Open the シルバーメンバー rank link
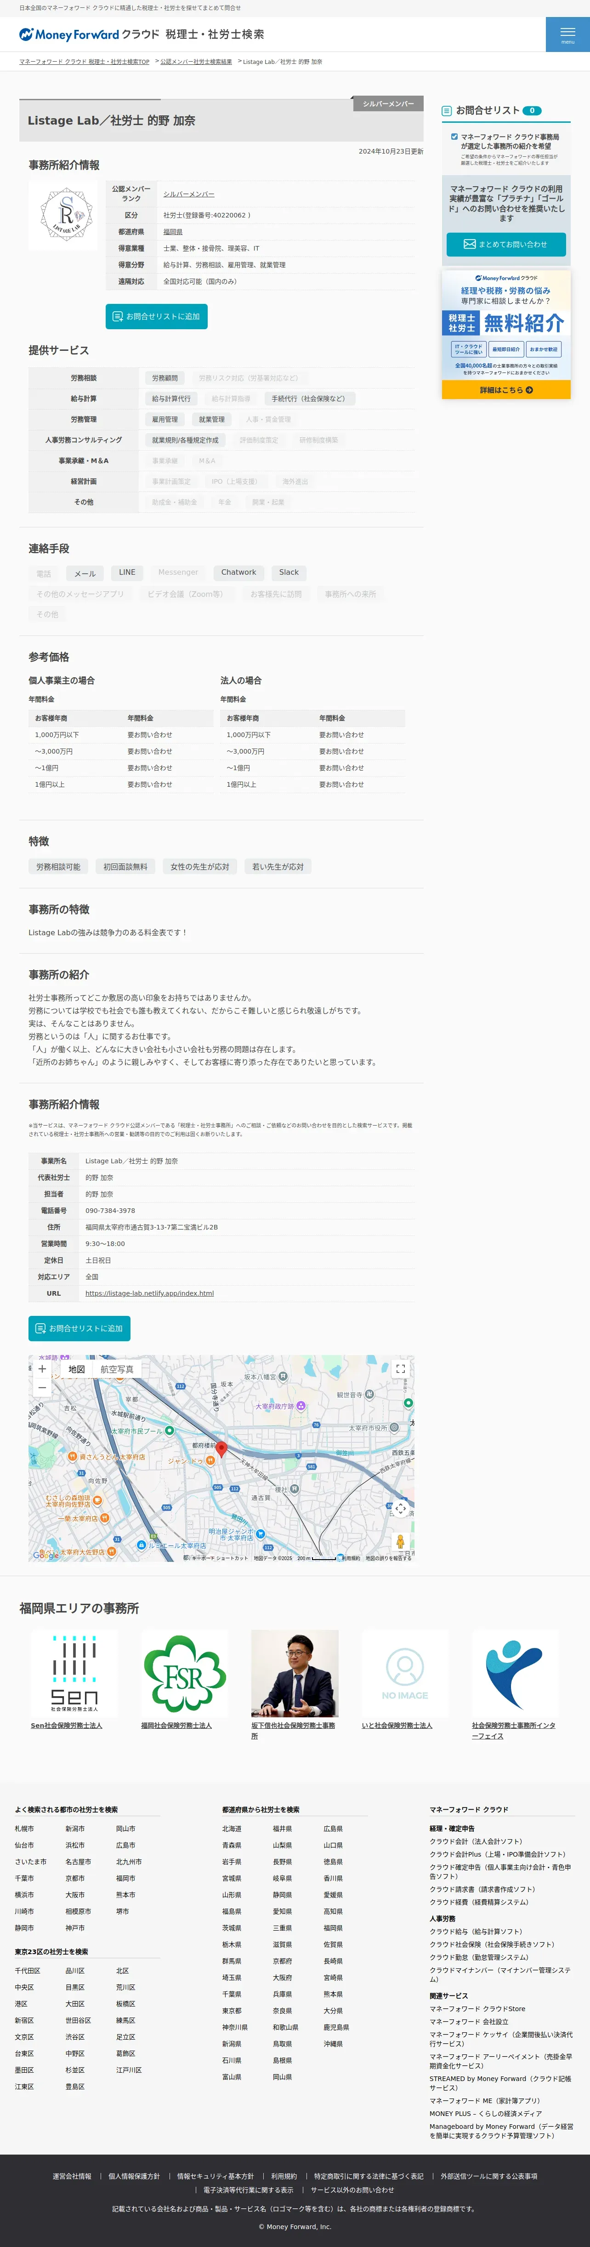This screenshot has height=2247, width=590. tap(188, 194)
